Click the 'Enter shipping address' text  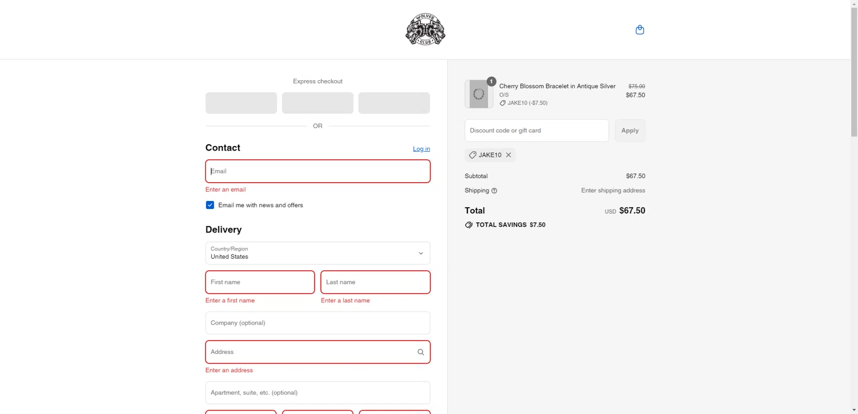613,191
